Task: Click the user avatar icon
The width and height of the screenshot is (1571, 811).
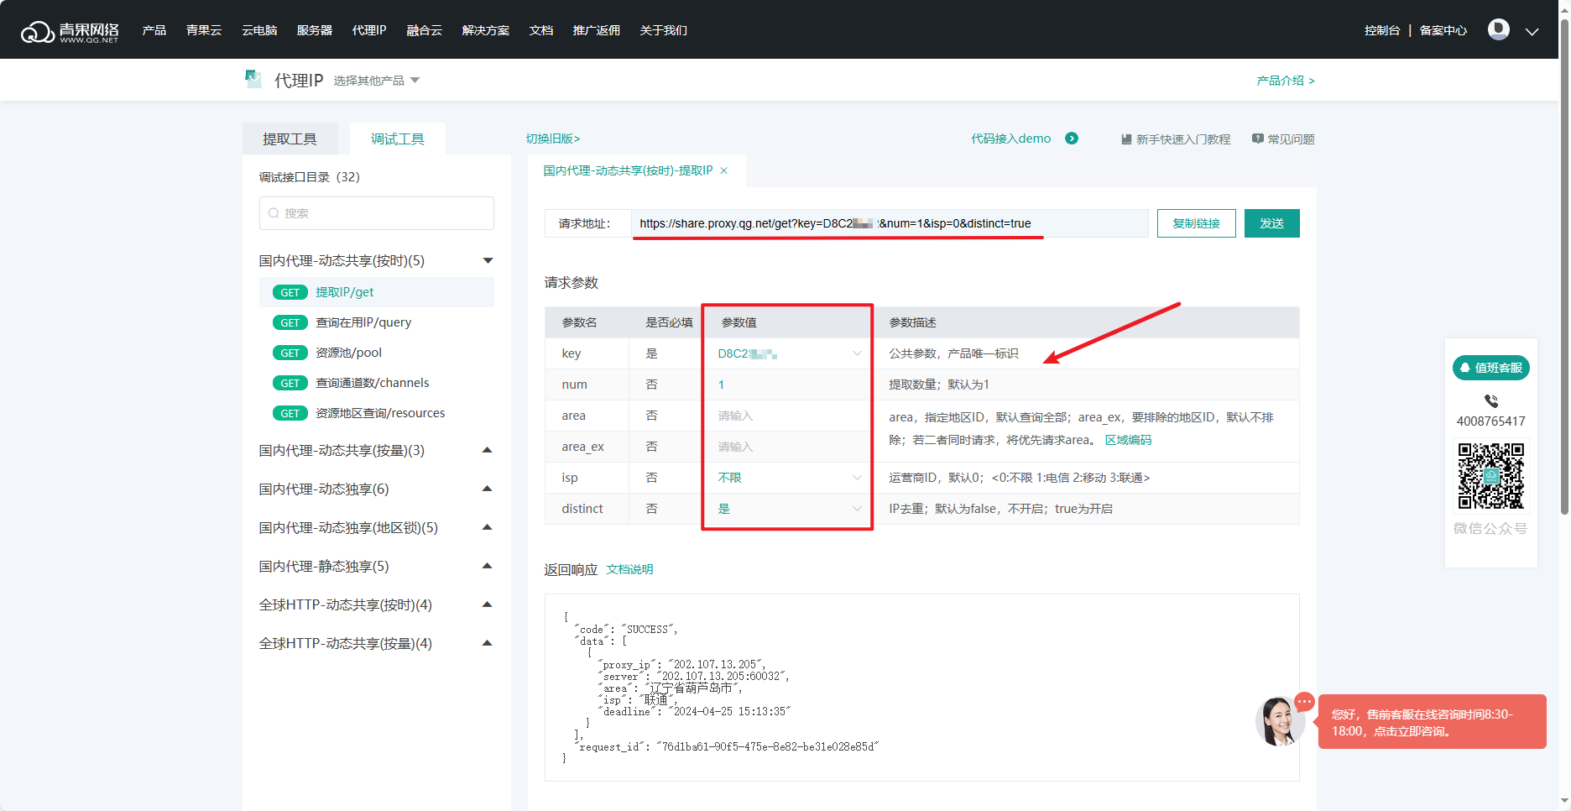Action: click(x=1498, y=29)
